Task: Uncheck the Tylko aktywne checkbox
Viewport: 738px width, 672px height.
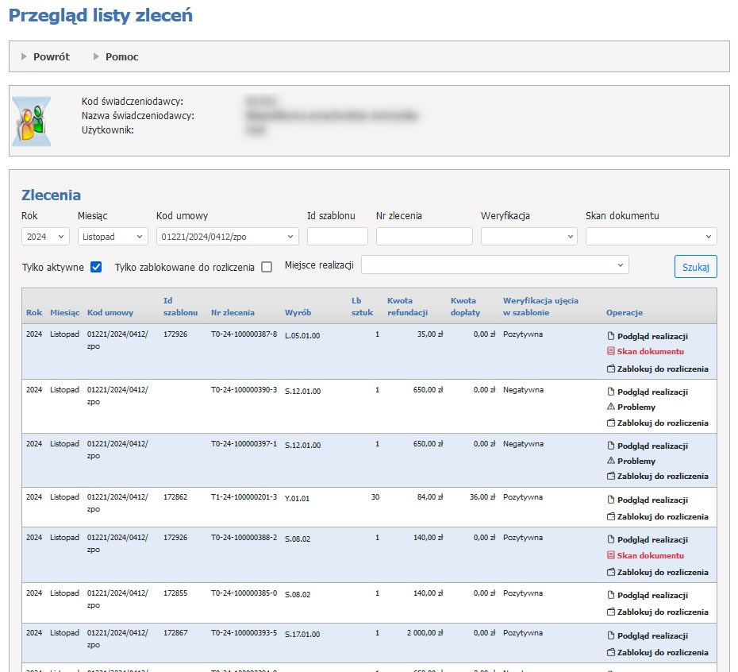Action: pyautogui.click(x=96, y=267)
